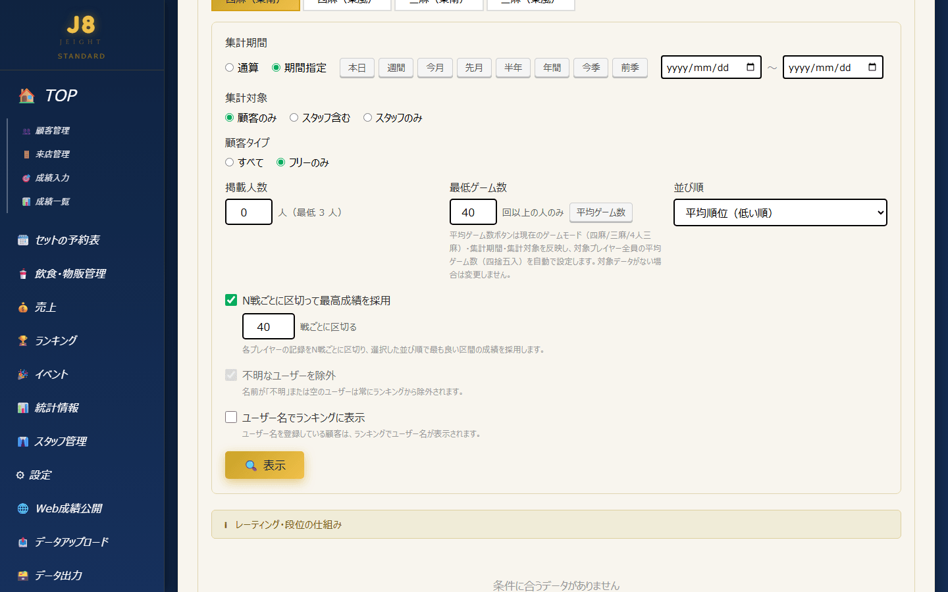Click the スタッフ管理 icon
Image resolution: width=948 pixels, height=592 pixels.
click(x=23, y=441)
